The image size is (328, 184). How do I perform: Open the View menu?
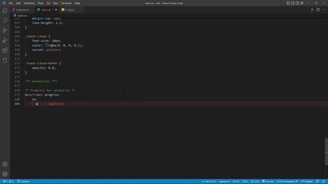click(40, 3)
